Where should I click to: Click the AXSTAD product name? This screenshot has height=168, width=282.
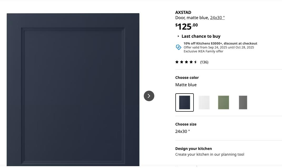click(x=183, y=12)
